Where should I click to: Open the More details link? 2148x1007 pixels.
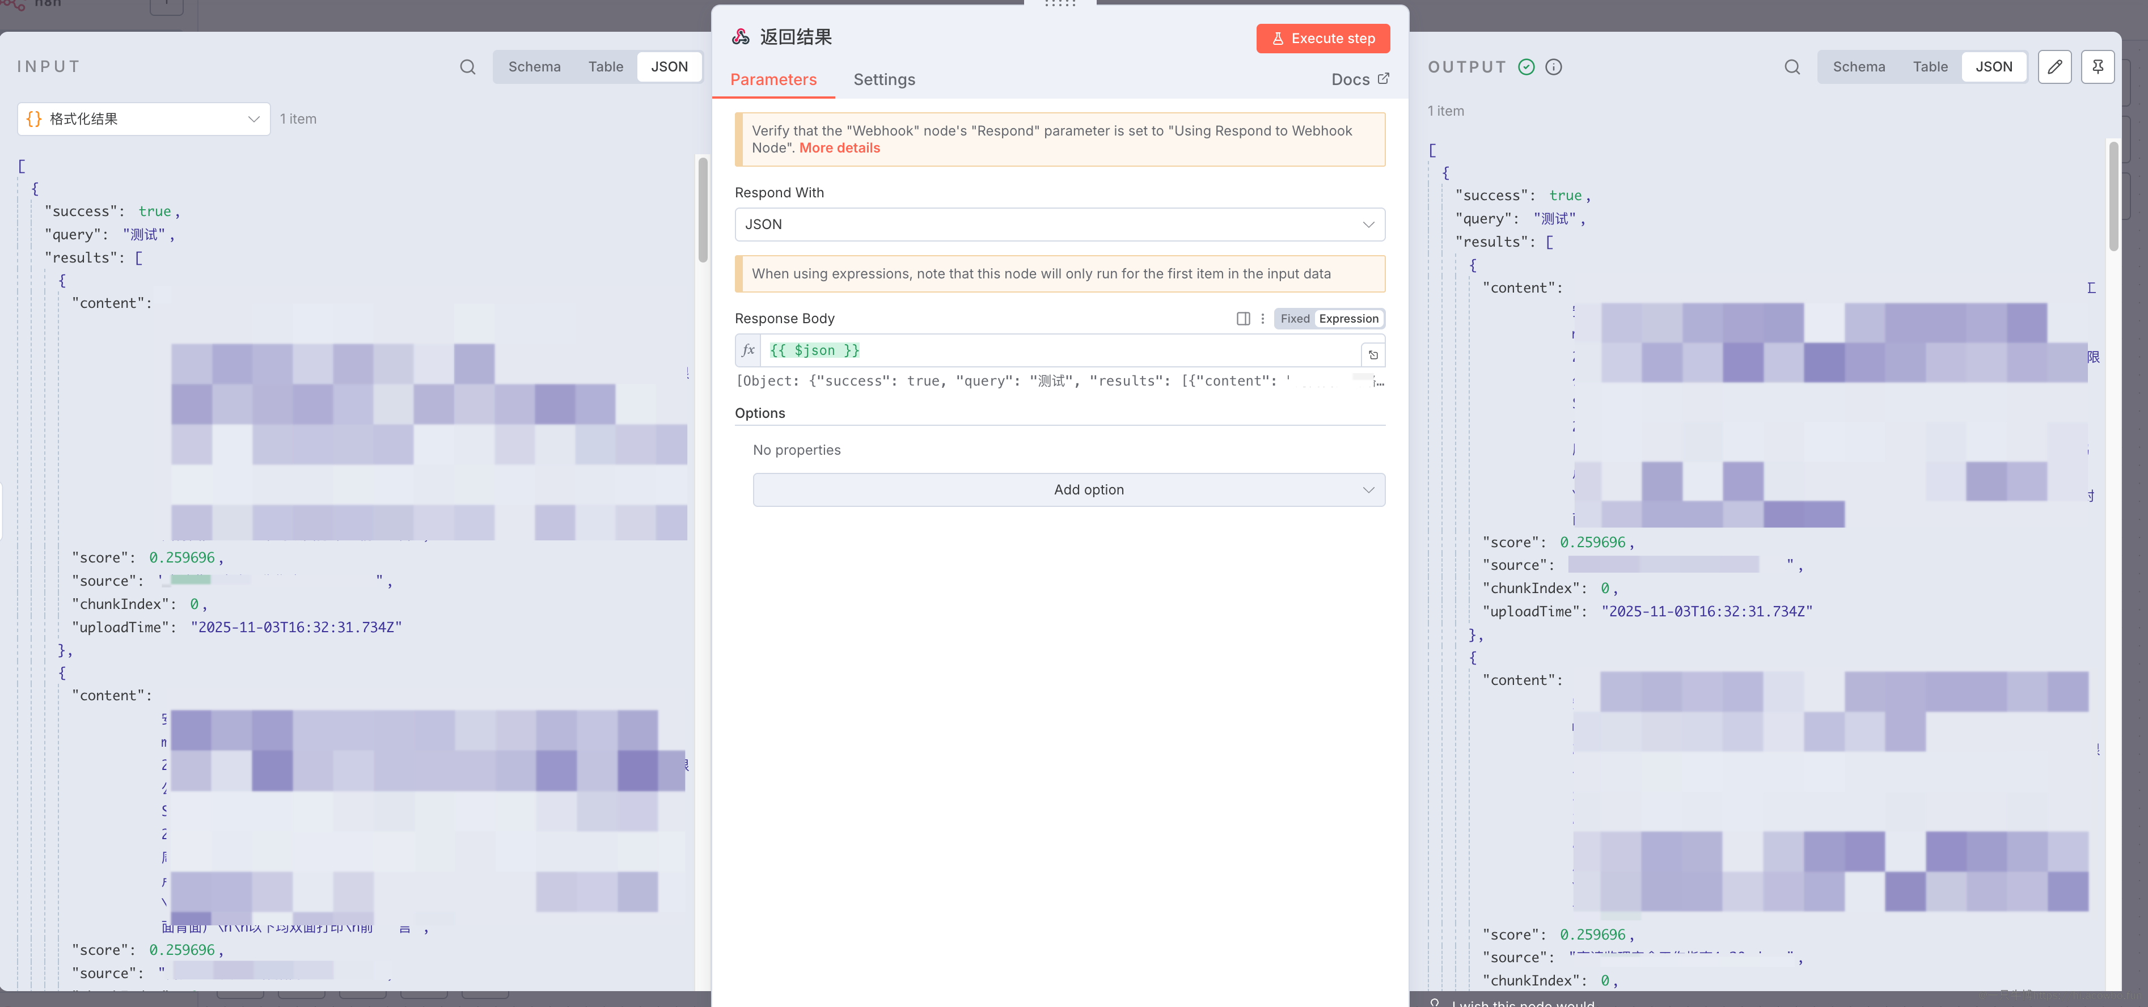click(x=839, y=147)
